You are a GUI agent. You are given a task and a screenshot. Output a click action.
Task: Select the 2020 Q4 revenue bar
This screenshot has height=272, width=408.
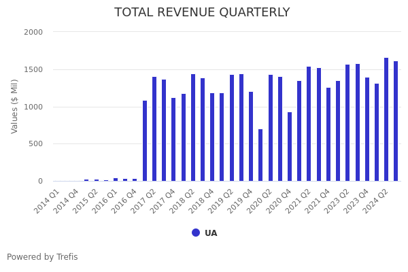[290, 147]
